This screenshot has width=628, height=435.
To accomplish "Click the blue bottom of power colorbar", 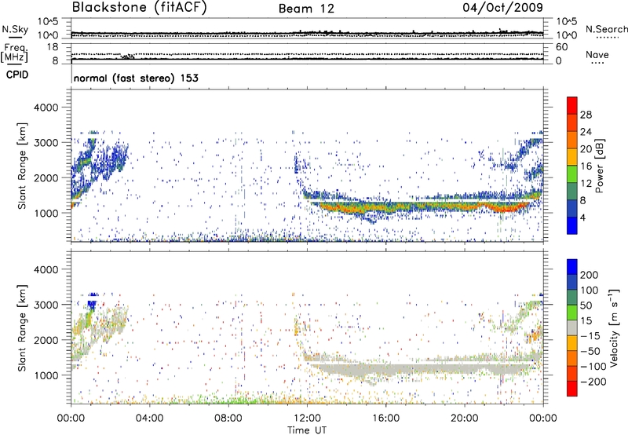I will [572, 225].
